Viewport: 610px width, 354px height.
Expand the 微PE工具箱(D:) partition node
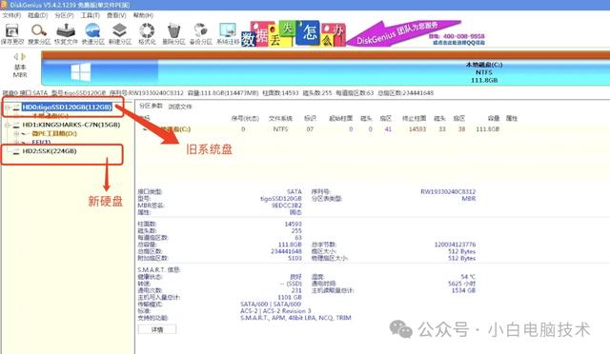pos(16,133)
